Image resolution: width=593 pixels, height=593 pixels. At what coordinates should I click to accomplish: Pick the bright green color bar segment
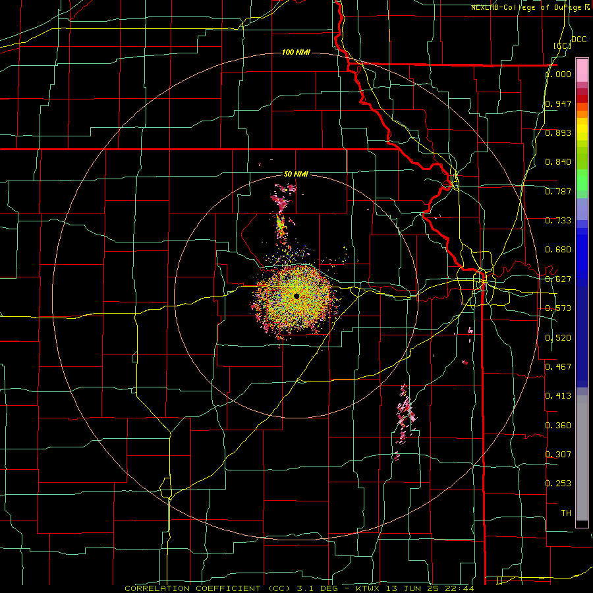click(x=582, y=180)
